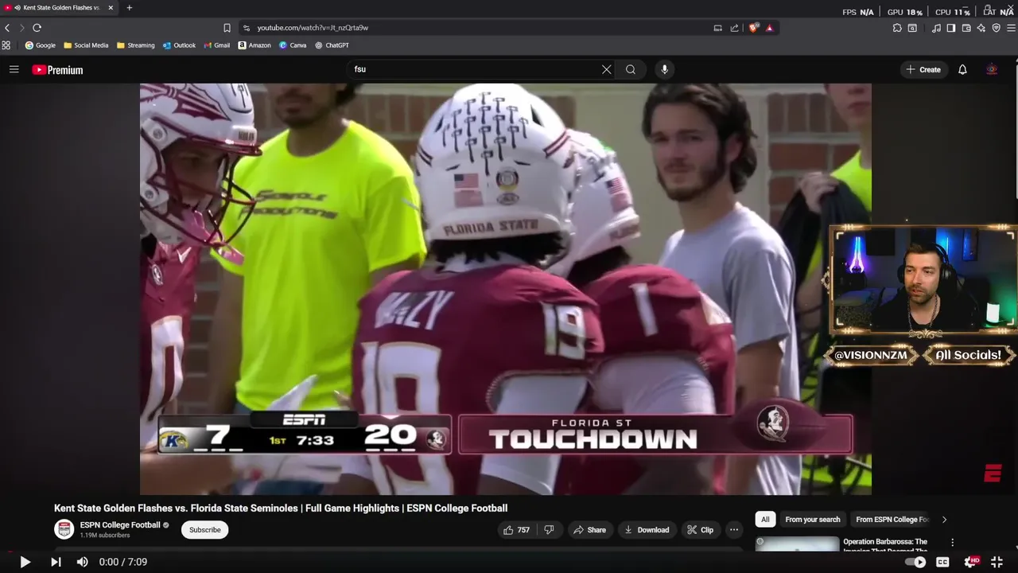Create a Clip of the video
The image size is (1018, 573).
[x=700, y=530]
